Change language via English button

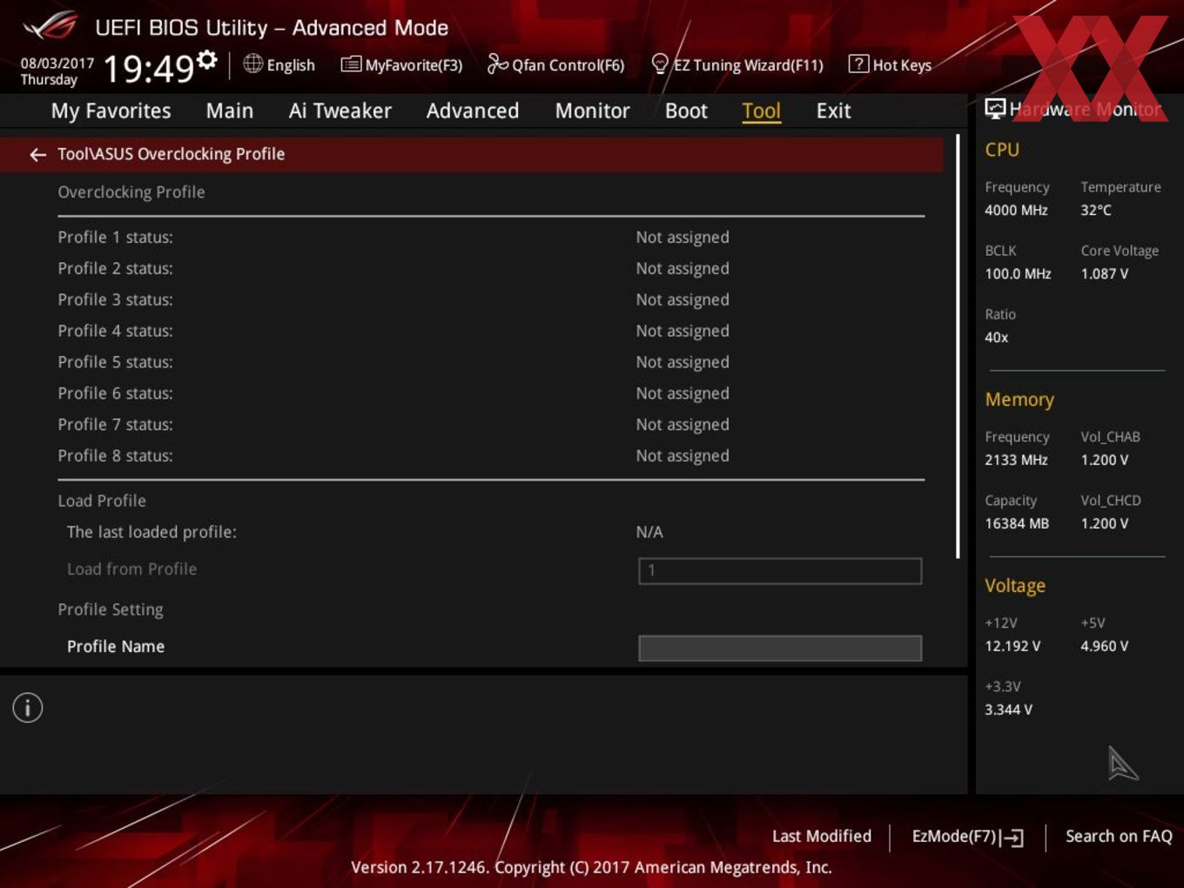click(279, 64)
